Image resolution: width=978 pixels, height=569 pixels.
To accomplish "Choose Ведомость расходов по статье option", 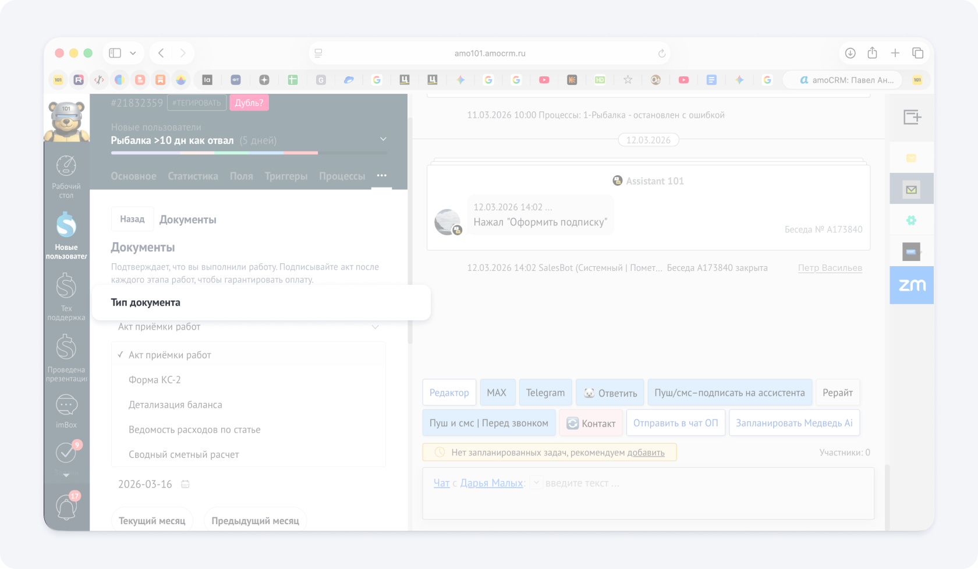I will (x=249, y=430).
